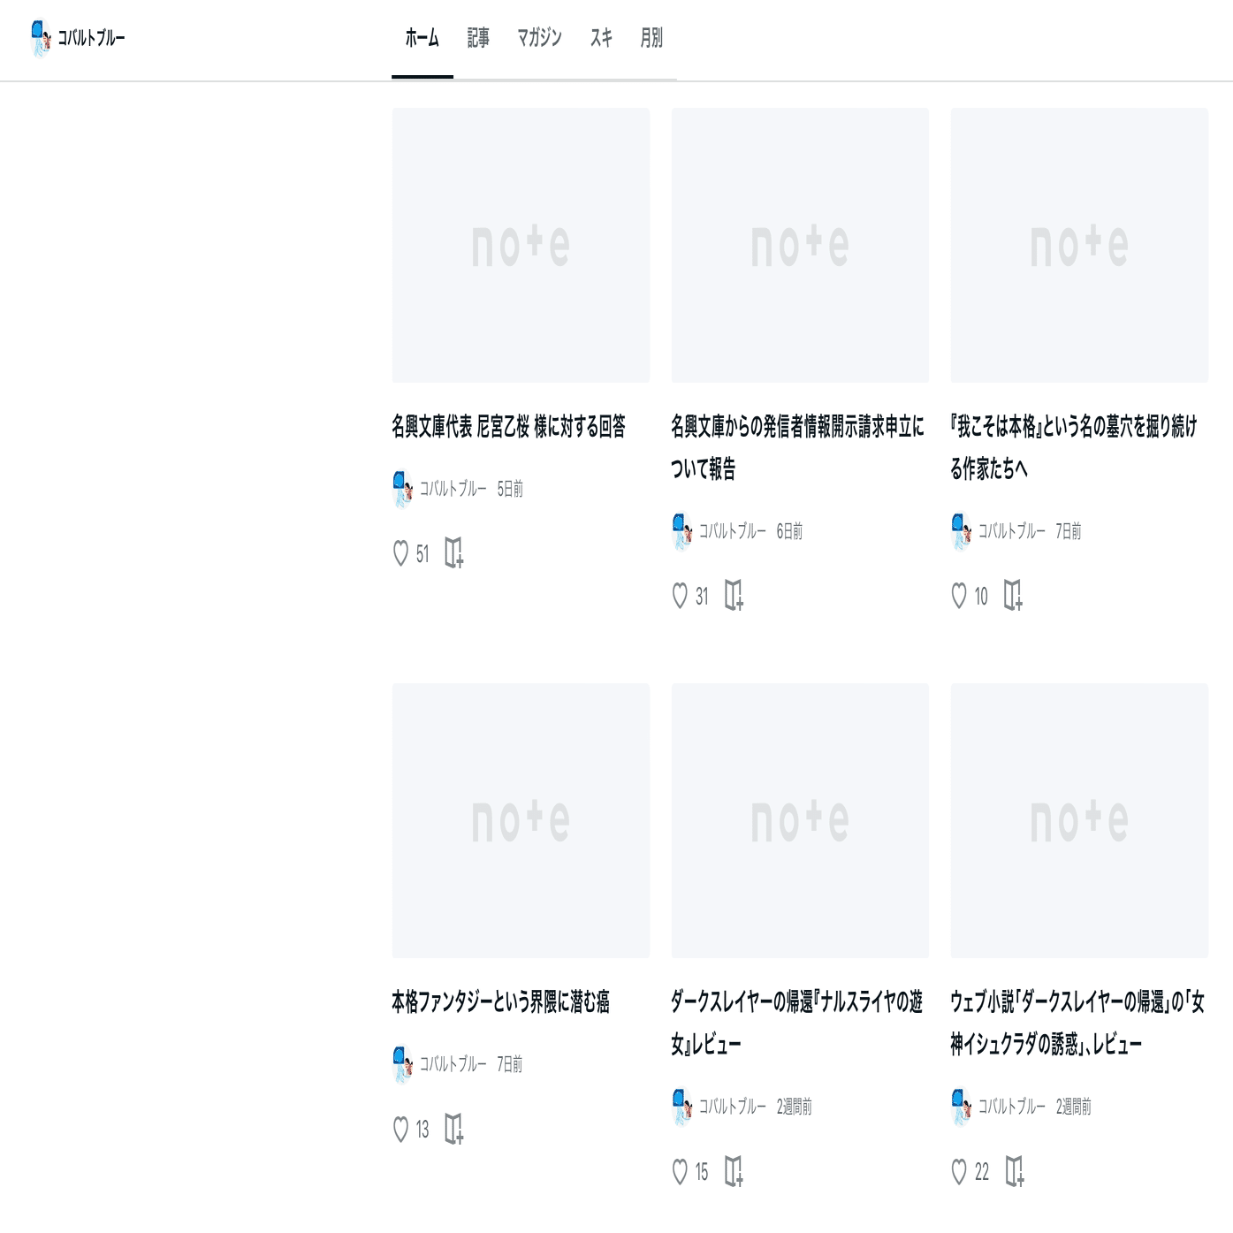The height and width of the screenshot is (1233, 1233).
Task: Like the 発信者情報開示請求申立 article
Action: 680,597
